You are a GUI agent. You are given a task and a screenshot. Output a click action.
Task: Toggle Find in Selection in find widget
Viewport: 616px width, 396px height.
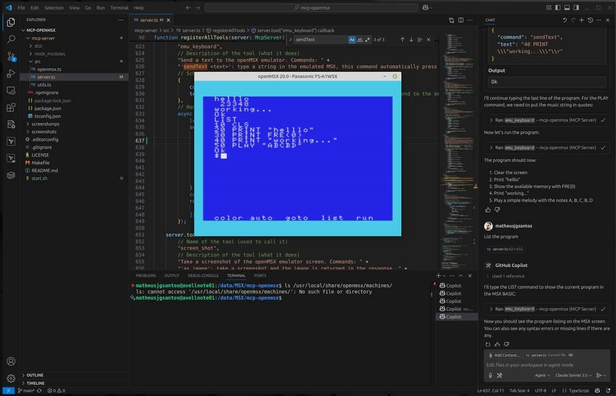(419, 40)
